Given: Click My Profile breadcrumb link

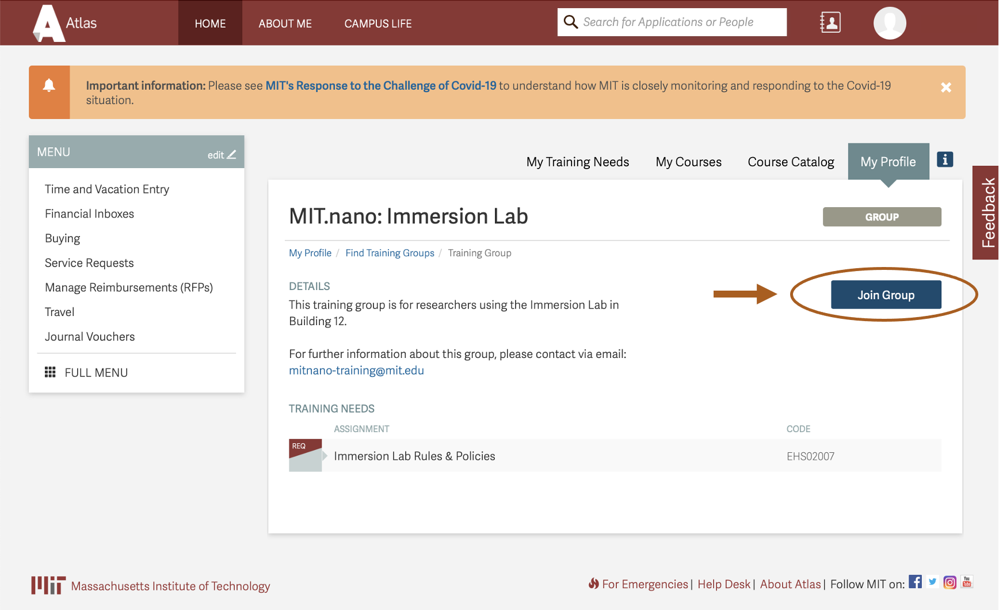Looking at the screenshot, I should pyautogui.click(x=310, y=253).
